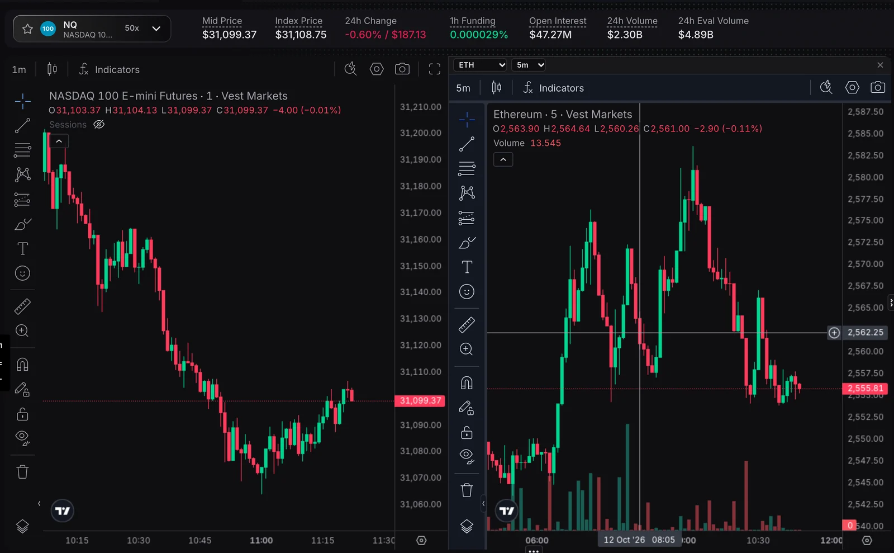Select pattern tool in NASDAQ toolbar
The image size is (894, 553).
pos(22,174)
